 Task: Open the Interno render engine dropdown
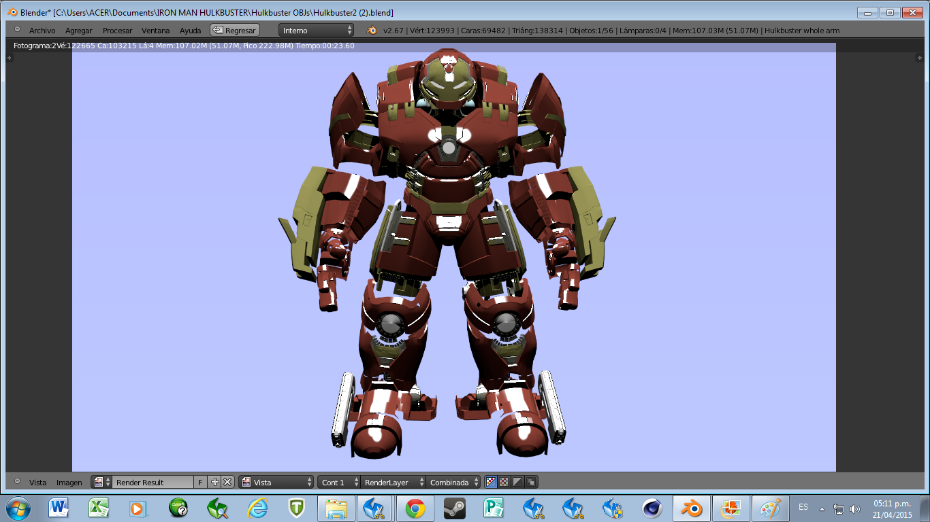[317, 30]
